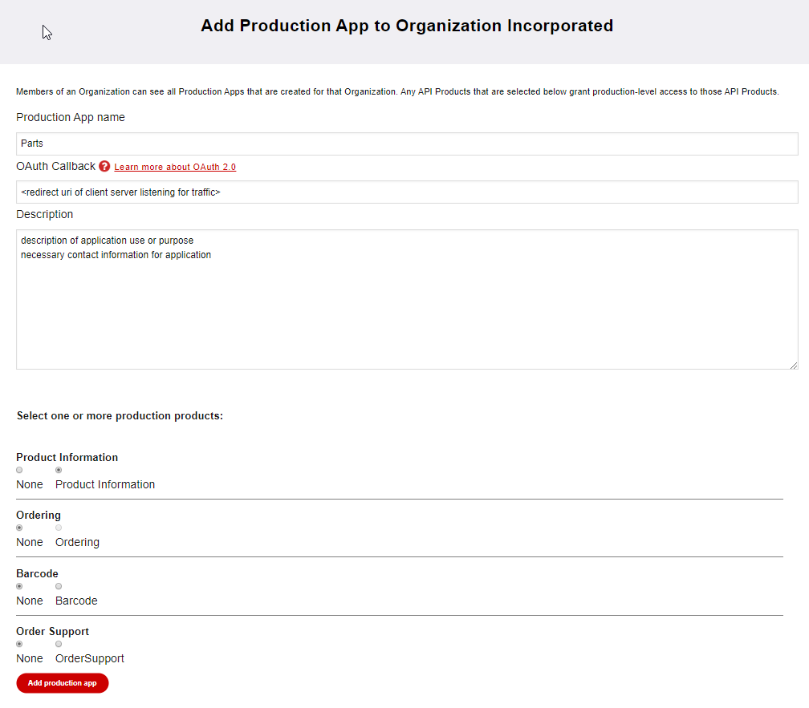Enable the Barcode radio button
Image resolution: width=809 pixels, height=708 pixels.
58,586
